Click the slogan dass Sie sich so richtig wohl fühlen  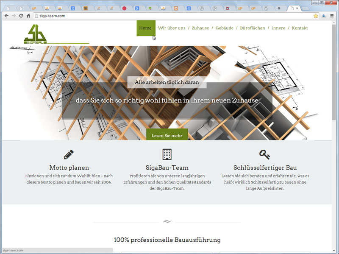pos(167,100)
